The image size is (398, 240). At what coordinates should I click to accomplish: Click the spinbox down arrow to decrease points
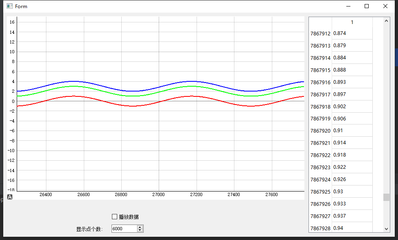click(140, 230)
